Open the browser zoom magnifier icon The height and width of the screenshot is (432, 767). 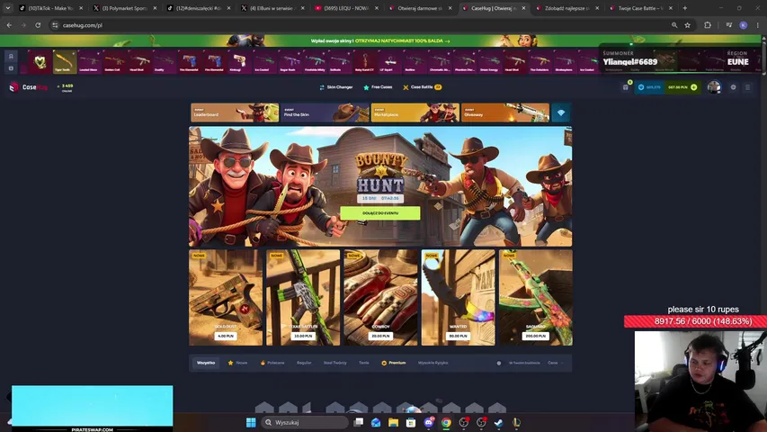click(674, 25)
